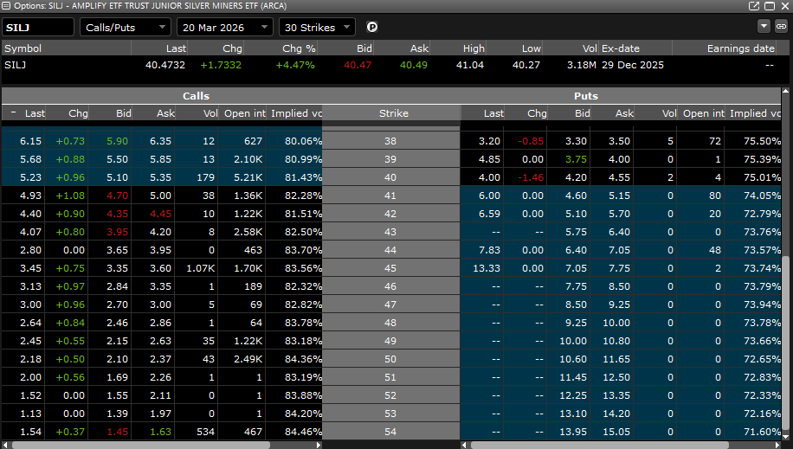Screen dimensions: 793x449
Task: Click call bid 5.90 at strike 38
Action: pos(118,141)
